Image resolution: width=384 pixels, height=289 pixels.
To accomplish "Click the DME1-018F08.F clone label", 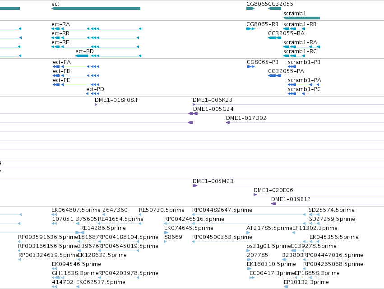I will coord(116,100).
